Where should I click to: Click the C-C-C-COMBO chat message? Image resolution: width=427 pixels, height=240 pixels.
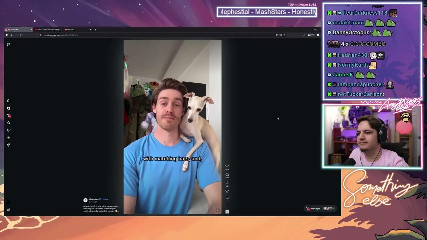point(356,44)
